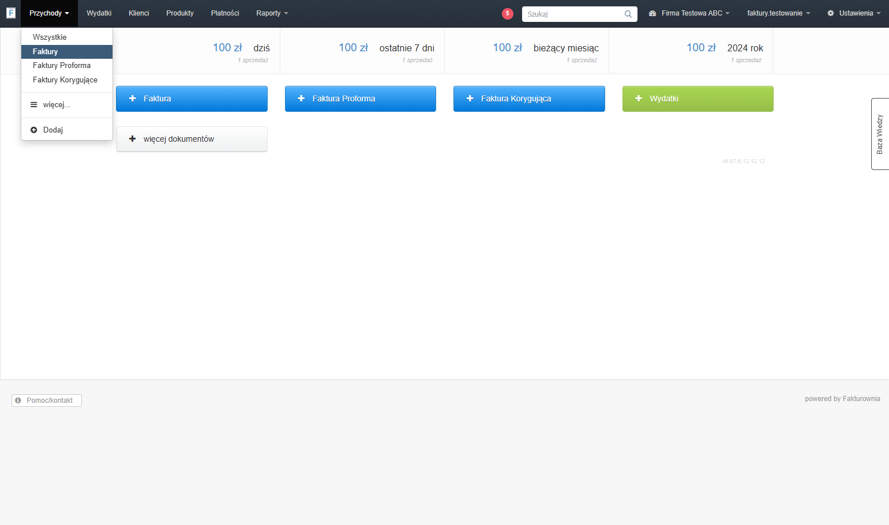889x525 pixels.
Task: Click the więcej dokumentów button
Action: 192,139
